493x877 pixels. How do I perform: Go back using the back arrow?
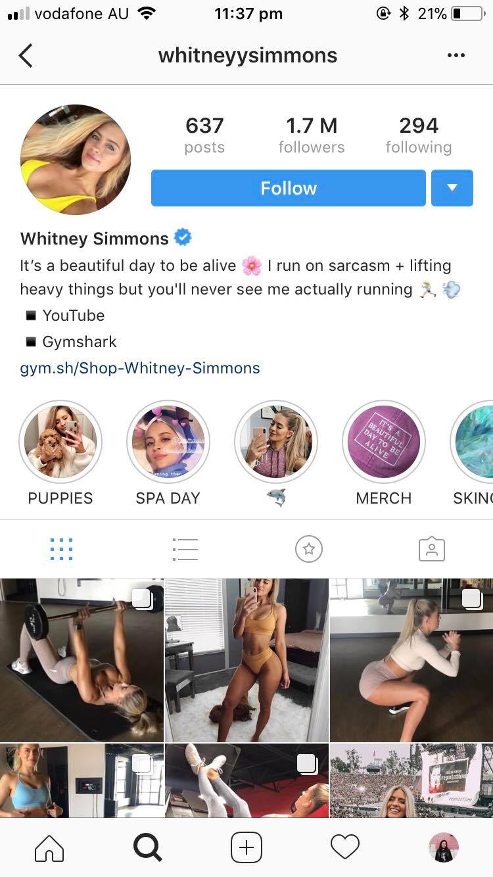(x=26, y=56)
